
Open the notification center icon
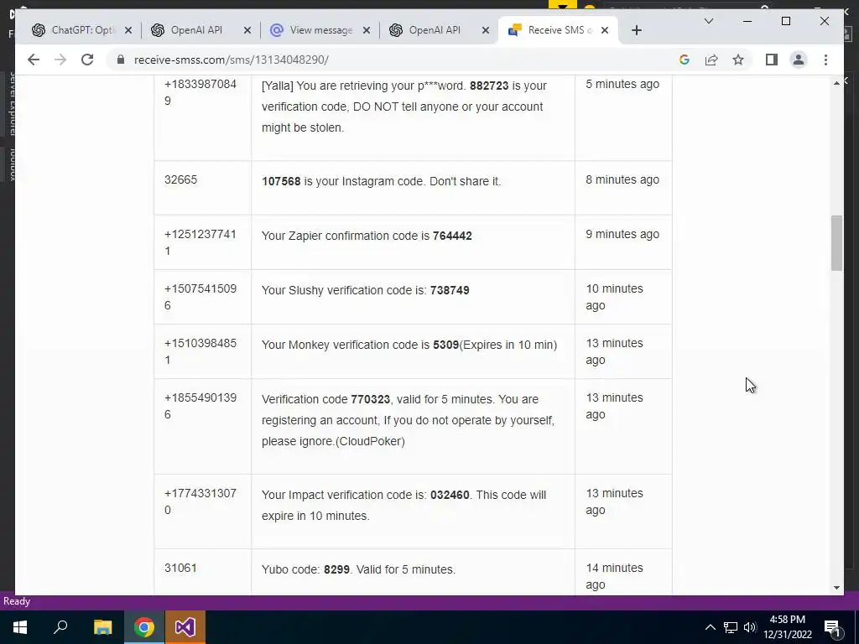click(x=832, y=627)
